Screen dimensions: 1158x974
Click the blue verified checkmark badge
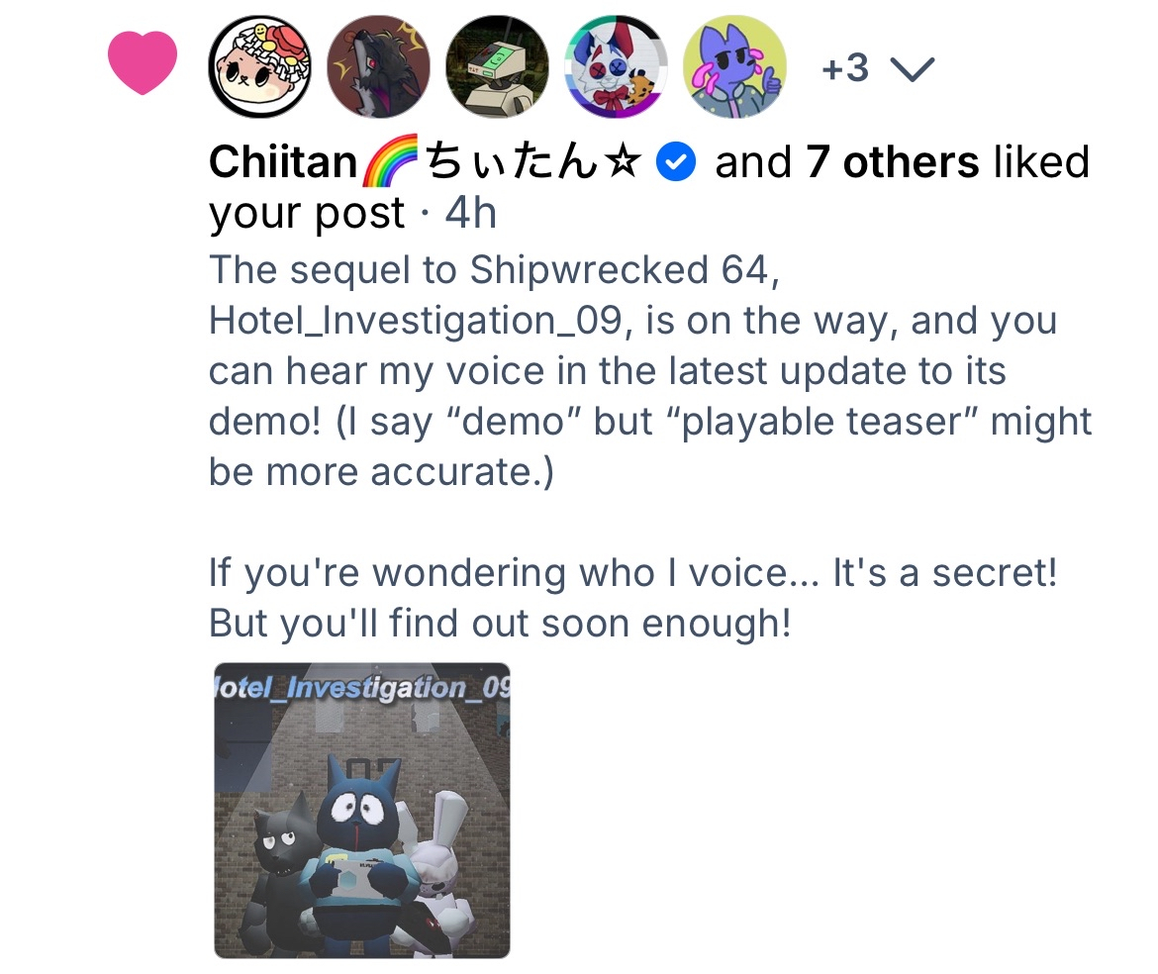[676, 161]
